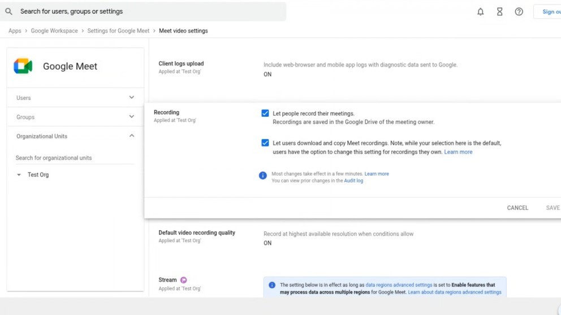
Task: Uncheck 'Let people record their meetings'
Action: (x=265, y=113)
